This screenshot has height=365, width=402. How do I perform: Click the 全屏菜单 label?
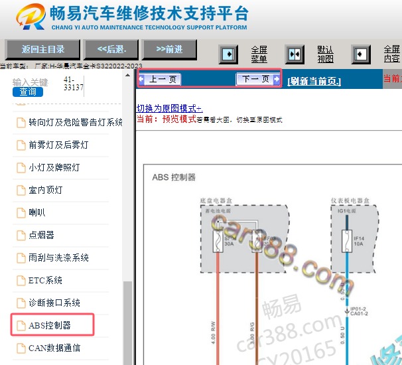click(259, 54)
